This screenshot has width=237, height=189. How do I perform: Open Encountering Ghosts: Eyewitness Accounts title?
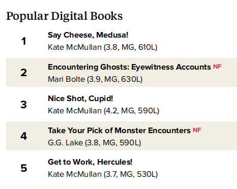(x=129, y=67)
